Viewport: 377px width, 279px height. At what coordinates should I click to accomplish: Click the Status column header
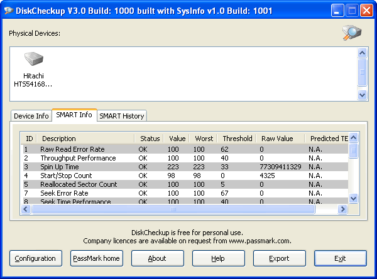tap(149, 139)
